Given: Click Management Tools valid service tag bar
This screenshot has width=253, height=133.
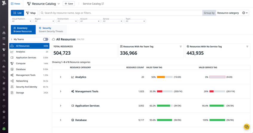Looking at the screenshot, I should click(217, 91).
